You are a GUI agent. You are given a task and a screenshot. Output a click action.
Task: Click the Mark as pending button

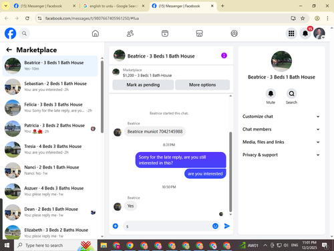click(x=143, y=85)
